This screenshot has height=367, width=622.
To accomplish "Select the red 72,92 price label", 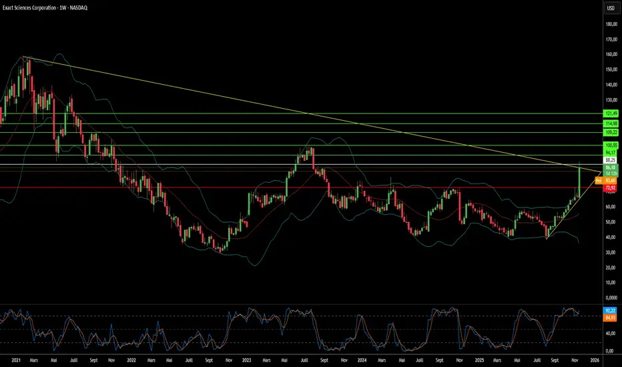I will coord(611,188).
